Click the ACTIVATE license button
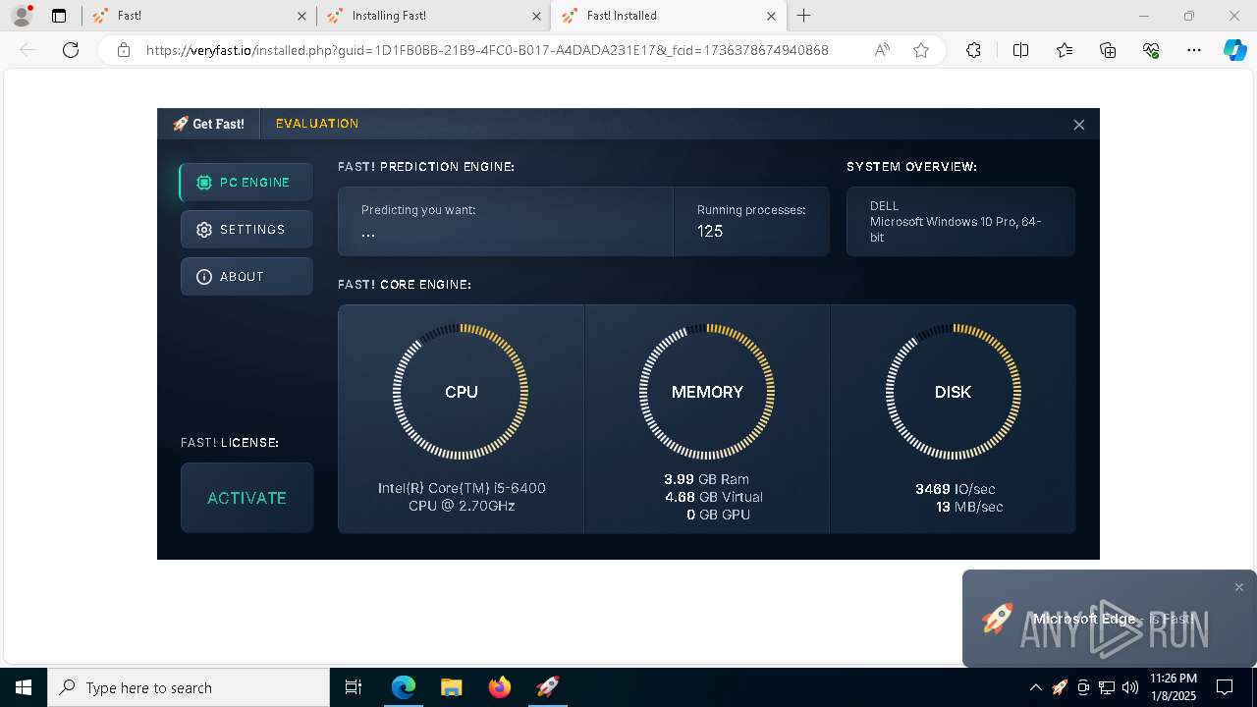Viewport: 1257px width, 707px height. point(246,498)
